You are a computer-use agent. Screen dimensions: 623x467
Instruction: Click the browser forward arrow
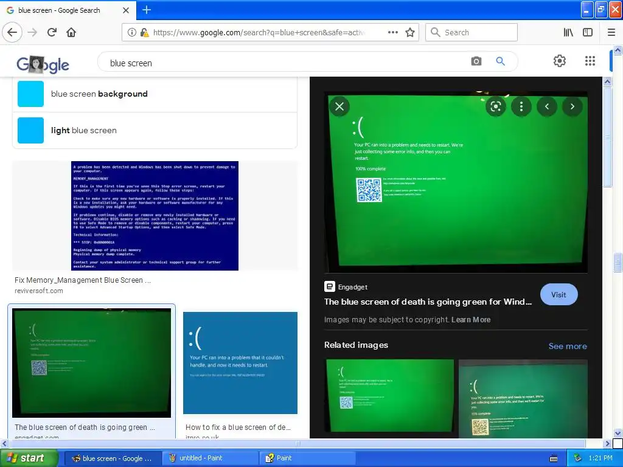[33, 32]
